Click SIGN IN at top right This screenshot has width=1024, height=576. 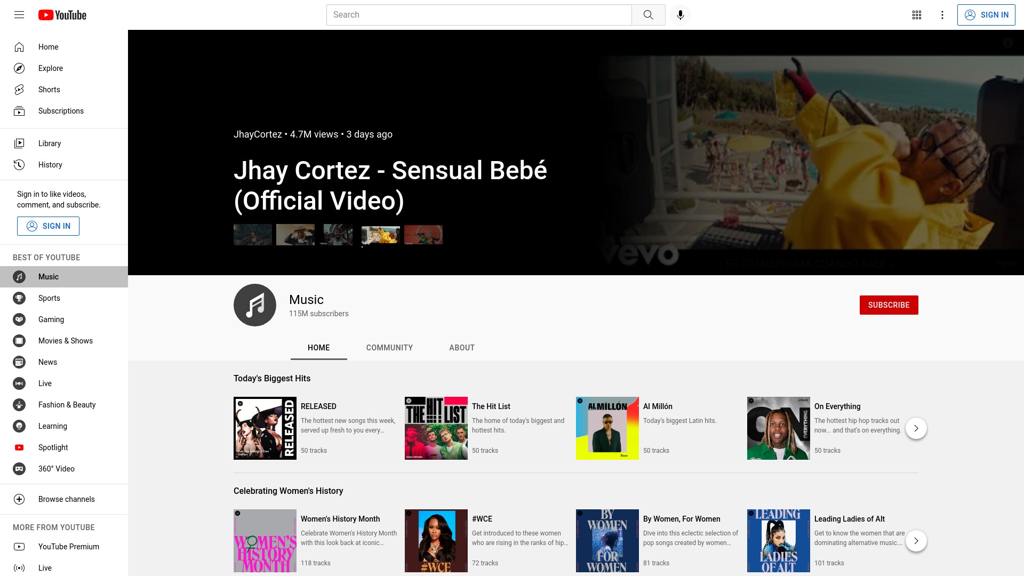point(986,15)
